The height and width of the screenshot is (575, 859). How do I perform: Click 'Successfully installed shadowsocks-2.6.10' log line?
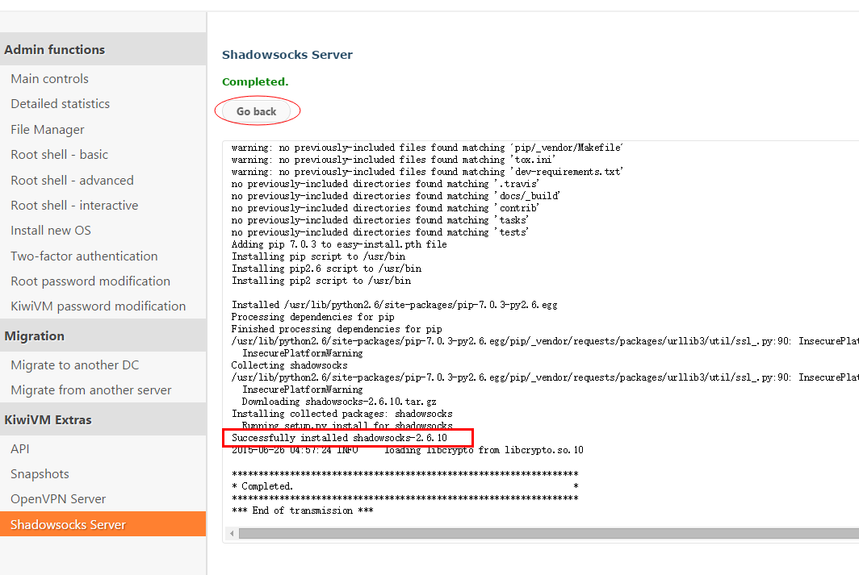point(339,438)
